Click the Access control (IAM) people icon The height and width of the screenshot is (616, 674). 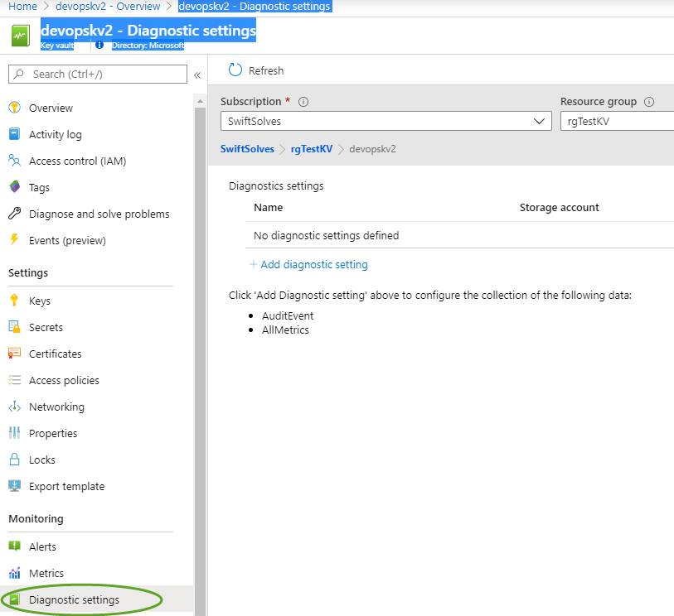click(x=14, y=161)
